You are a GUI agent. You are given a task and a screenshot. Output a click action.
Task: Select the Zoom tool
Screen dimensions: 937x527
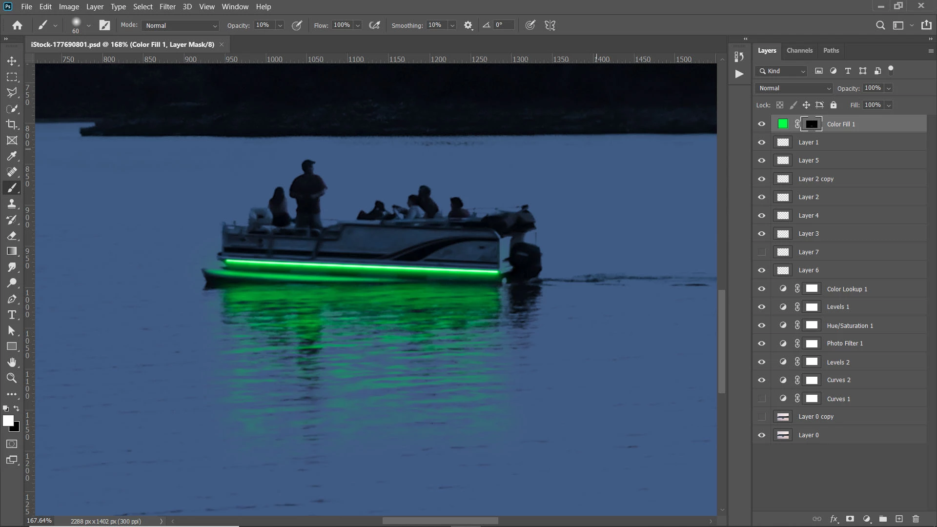click(x=12, y=378)
